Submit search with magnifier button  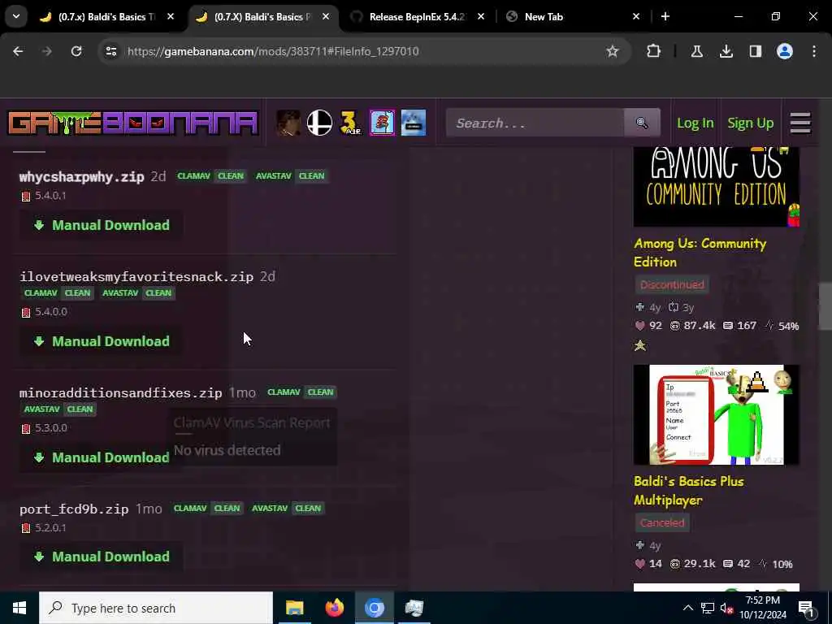pyautogui.click(x=642, y=123)
